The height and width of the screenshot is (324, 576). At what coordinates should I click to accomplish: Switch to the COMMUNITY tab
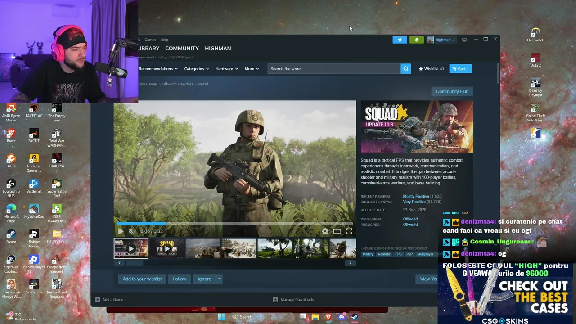(182, 49)
